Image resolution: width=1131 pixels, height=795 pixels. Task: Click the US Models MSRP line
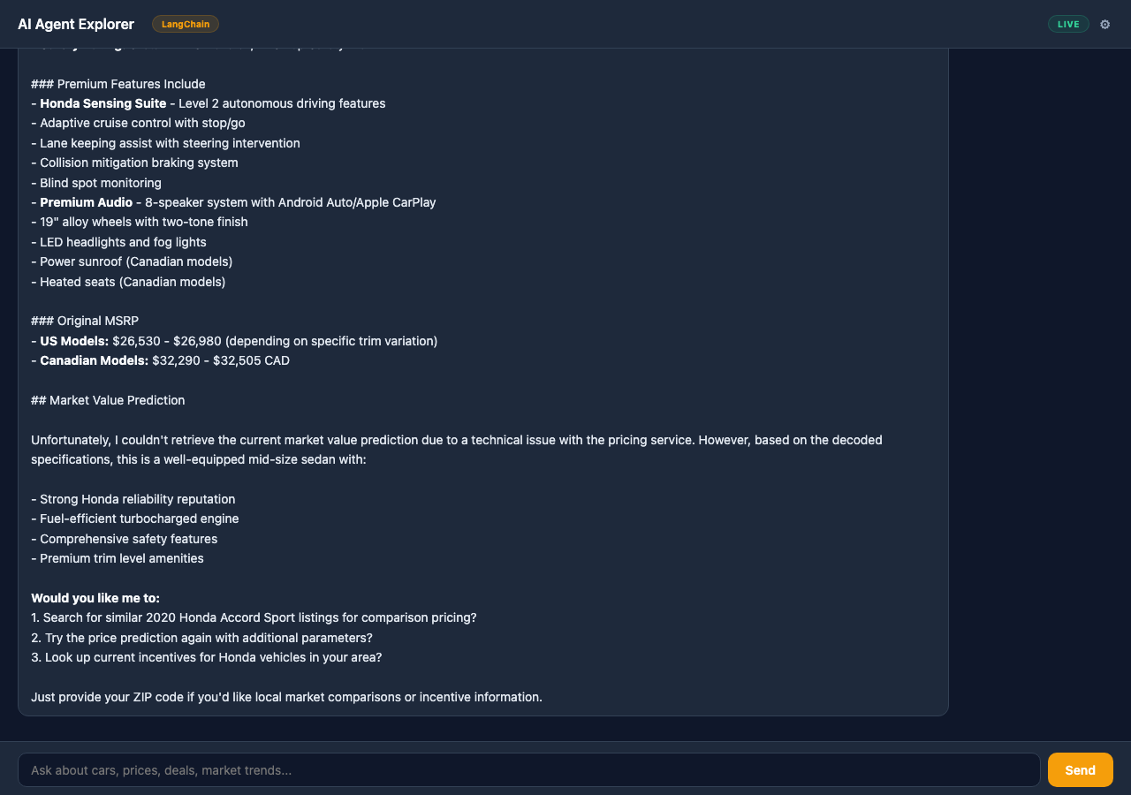pyautogui.click(x=234, y=341)
